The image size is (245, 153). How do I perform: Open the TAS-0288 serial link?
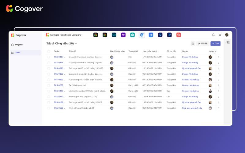[58, 85]
